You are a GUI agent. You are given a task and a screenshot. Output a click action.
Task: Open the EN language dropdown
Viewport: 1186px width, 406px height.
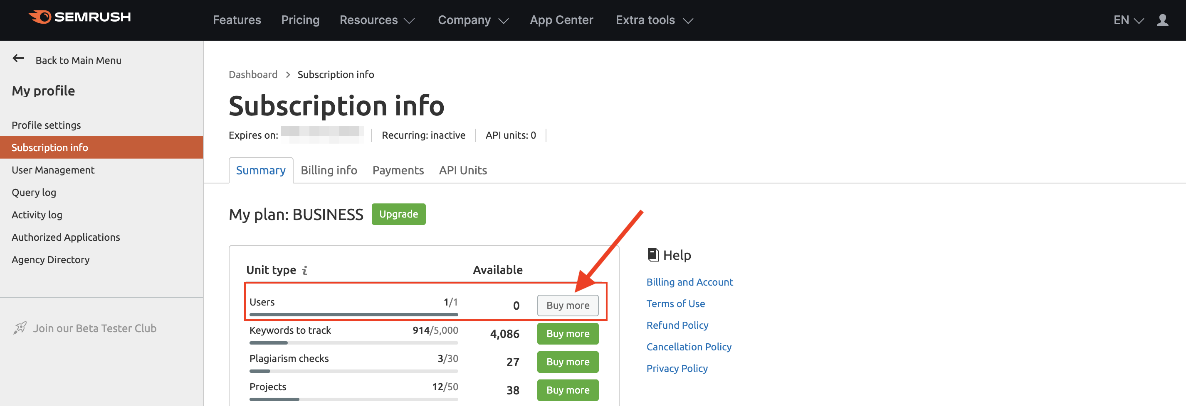[1129, 20]
